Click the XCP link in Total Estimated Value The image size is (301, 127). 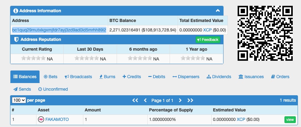[207, 30]
